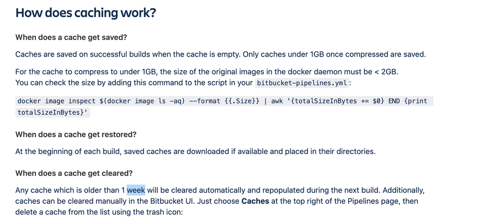Click the 'When does a cache get saved?' subheading

[71, 37]
